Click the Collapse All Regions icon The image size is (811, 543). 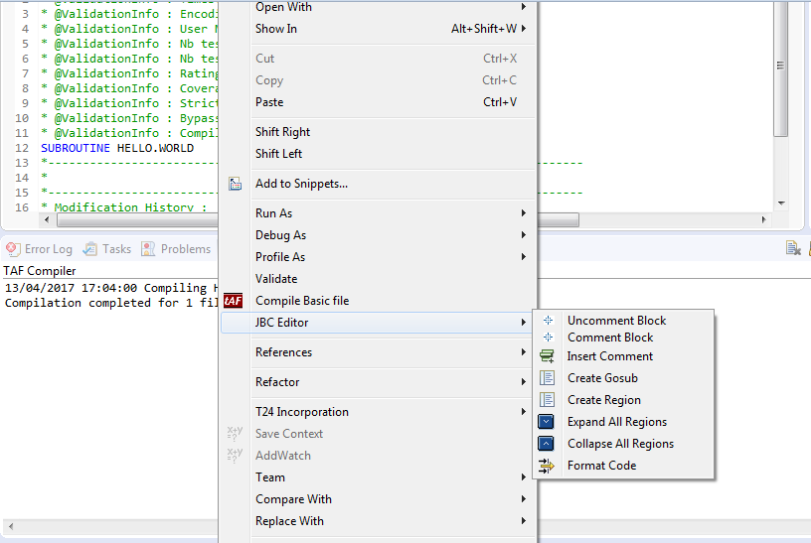(548, 444)
